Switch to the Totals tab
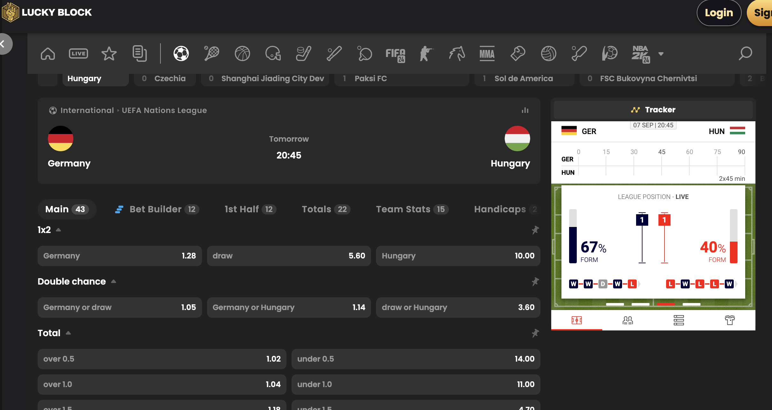The width and height of the screenshot is (772, 410). pos(326,209)
